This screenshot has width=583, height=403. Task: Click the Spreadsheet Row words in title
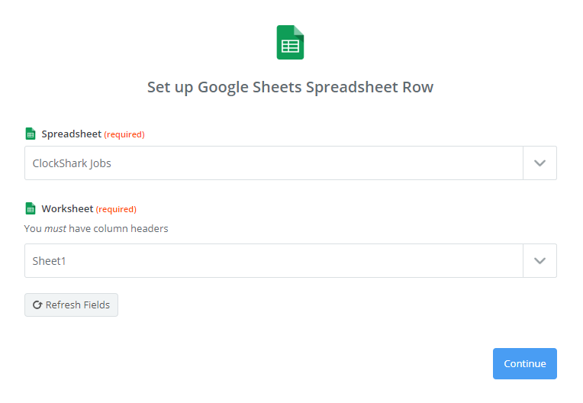pyautogui.click(x=369, y=87)
